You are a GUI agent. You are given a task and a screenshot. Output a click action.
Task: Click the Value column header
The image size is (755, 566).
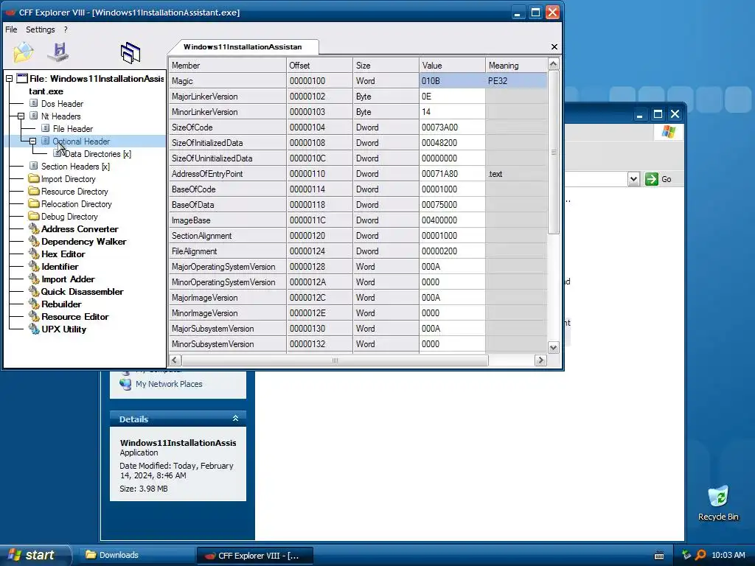click(452, 65)
